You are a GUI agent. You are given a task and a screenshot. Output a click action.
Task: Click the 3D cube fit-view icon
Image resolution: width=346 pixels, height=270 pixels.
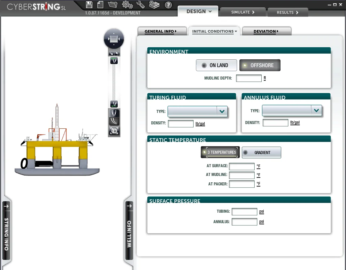coord(114,130)
